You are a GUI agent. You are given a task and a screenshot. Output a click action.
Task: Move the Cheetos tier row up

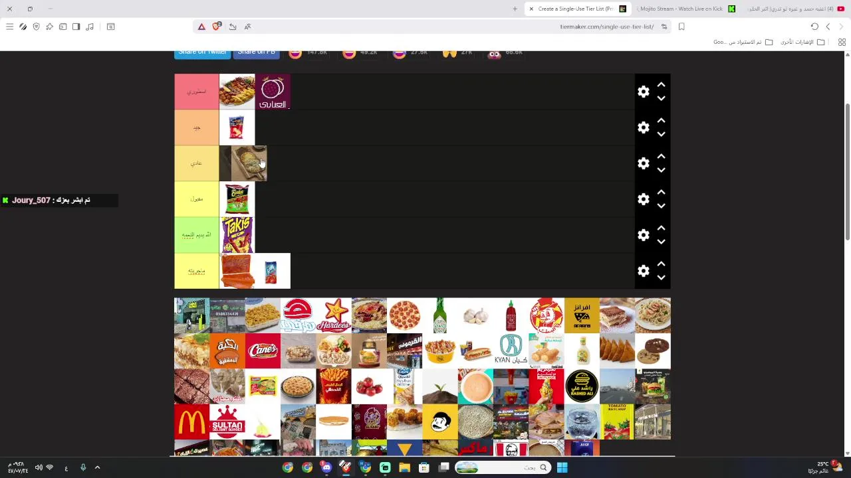tap(661, 193)
